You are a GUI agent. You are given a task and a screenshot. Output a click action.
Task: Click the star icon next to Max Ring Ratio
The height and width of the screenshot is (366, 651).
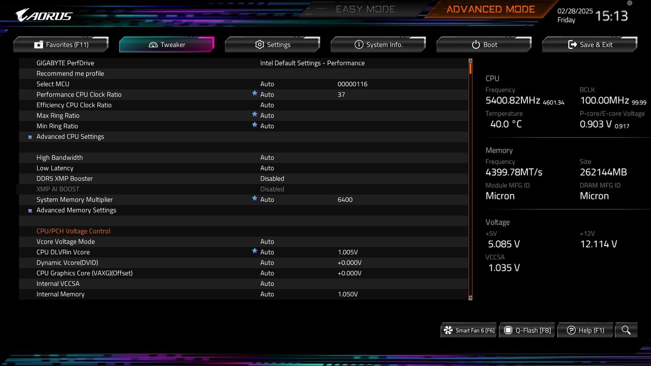pyautogui.click(x=255, y=115)
